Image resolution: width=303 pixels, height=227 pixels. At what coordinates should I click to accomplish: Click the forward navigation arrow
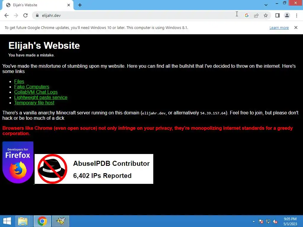pyautogui.click(x=16, y=15)
